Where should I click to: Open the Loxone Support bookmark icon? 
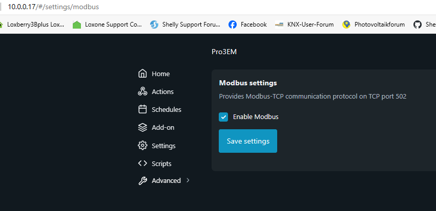pos(77,24)
